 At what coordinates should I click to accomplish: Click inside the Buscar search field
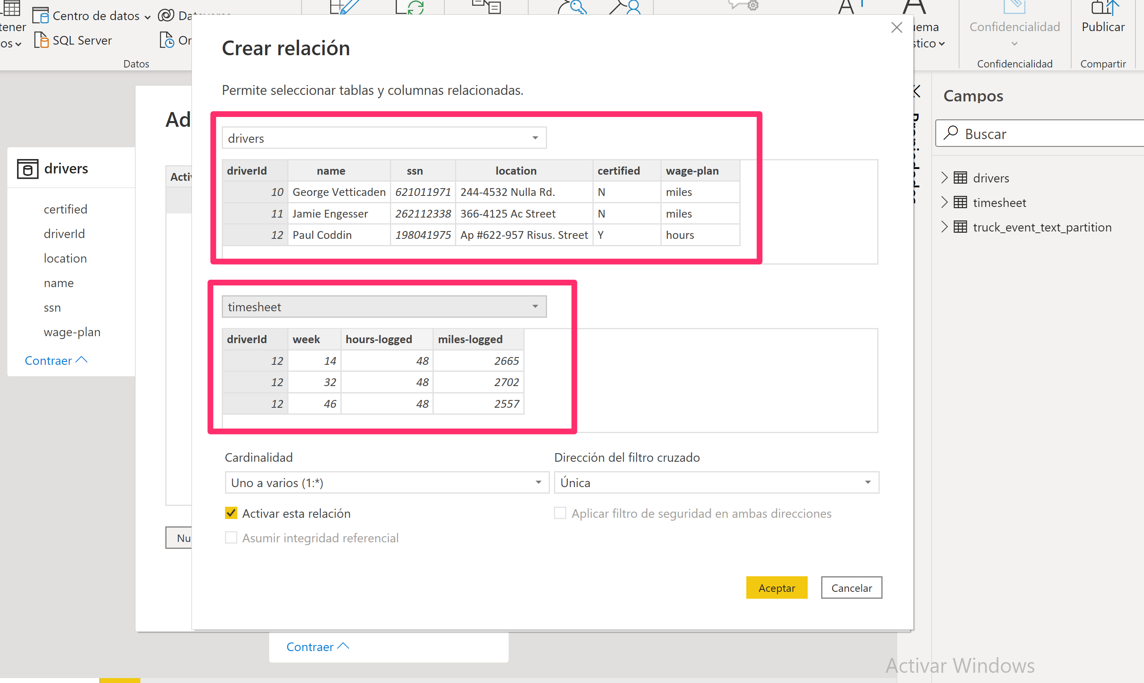point(1040,133)
